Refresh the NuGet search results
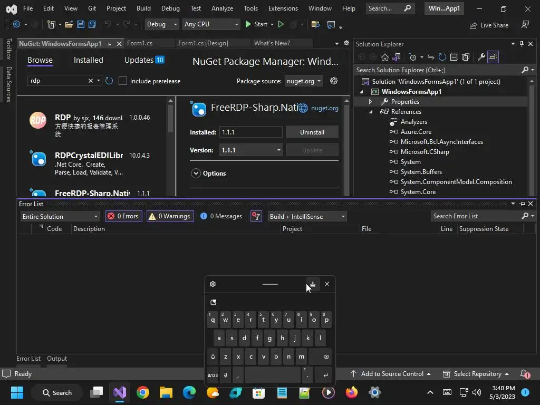 (x=109, y=81)
